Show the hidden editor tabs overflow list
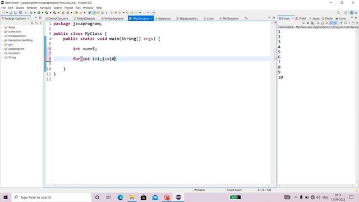Image resolution: width=359 pixels, height=202 pixels. tap(246, 18)
